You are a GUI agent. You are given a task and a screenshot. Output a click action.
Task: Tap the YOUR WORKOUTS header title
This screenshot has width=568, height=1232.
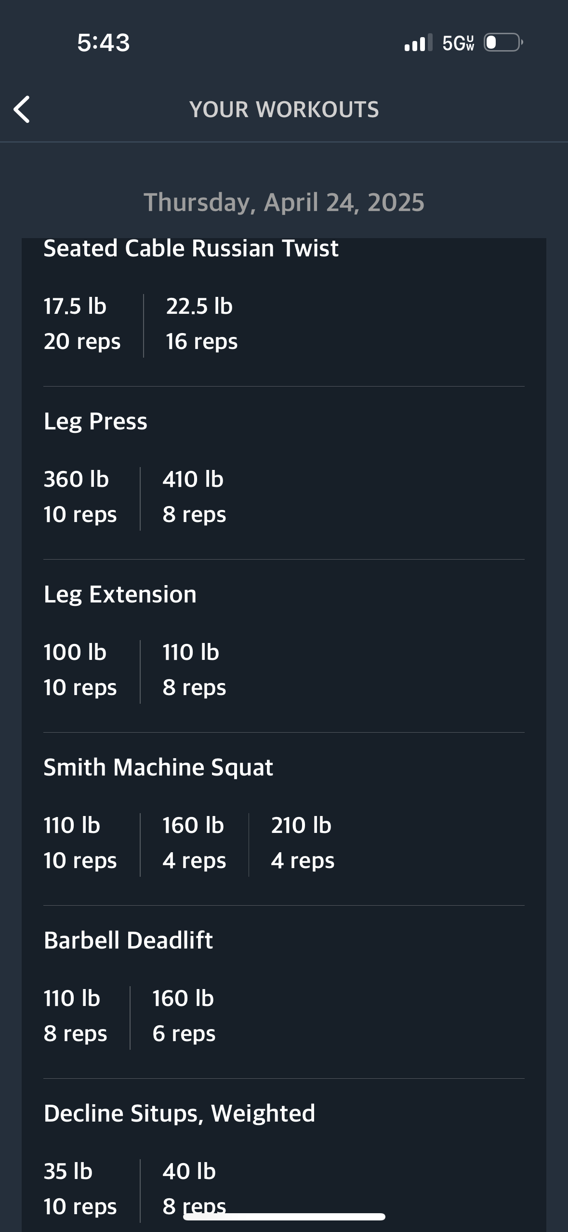click(x=284, y=109)
